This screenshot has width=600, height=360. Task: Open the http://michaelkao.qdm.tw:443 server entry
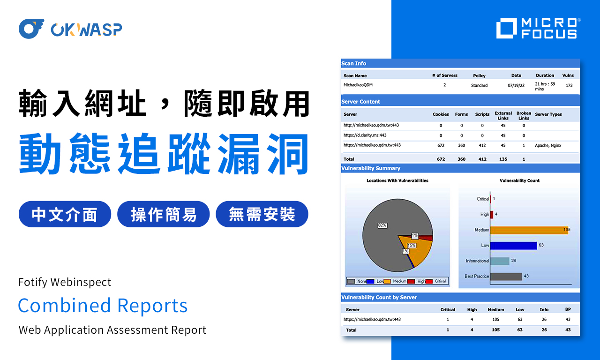click(x=371, y=126)
